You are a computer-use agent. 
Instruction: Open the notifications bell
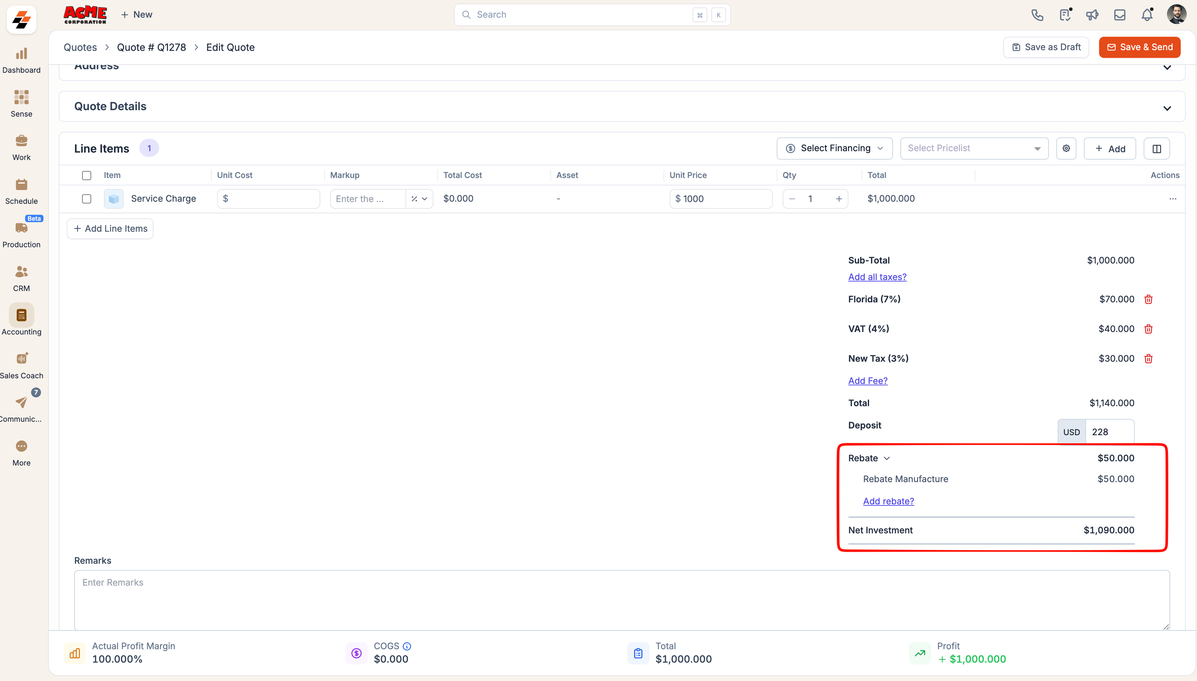click(1147, 15)
